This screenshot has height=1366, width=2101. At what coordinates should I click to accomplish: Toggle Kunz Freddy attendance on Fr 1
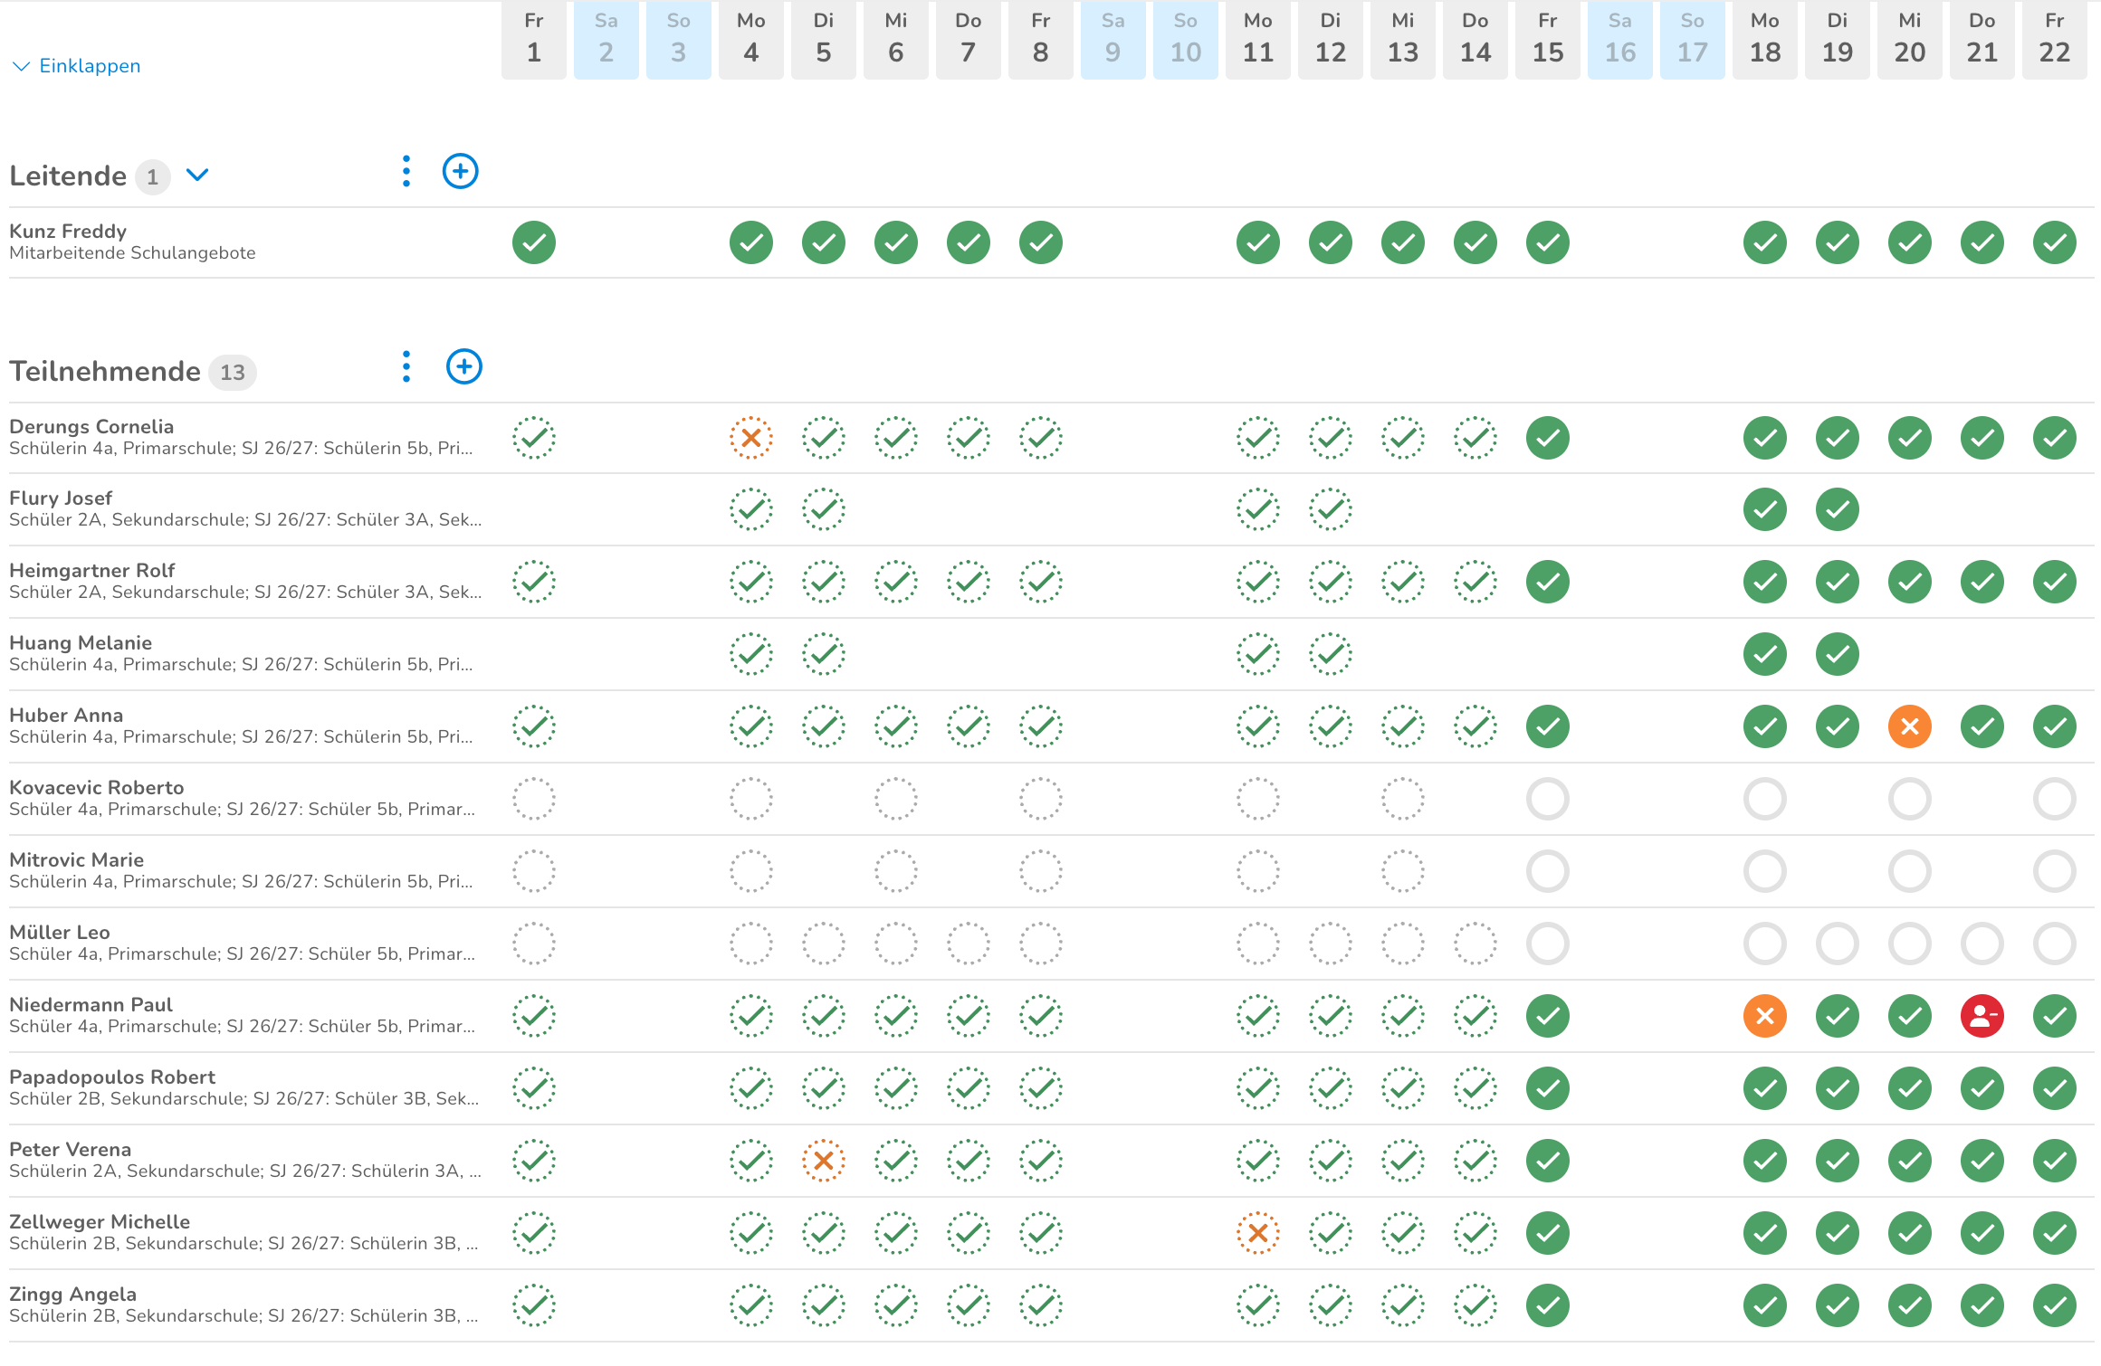[x=534, y=242]
